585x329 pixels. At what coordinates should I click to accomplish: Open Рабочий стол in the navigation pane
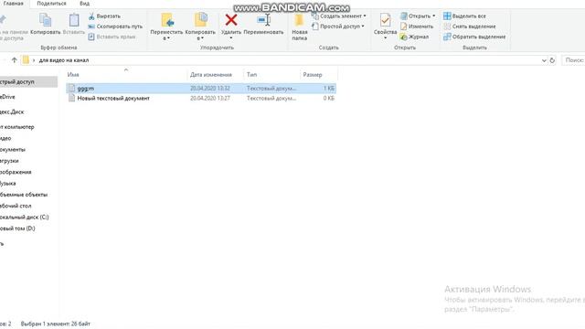click(x=16, y=206)
